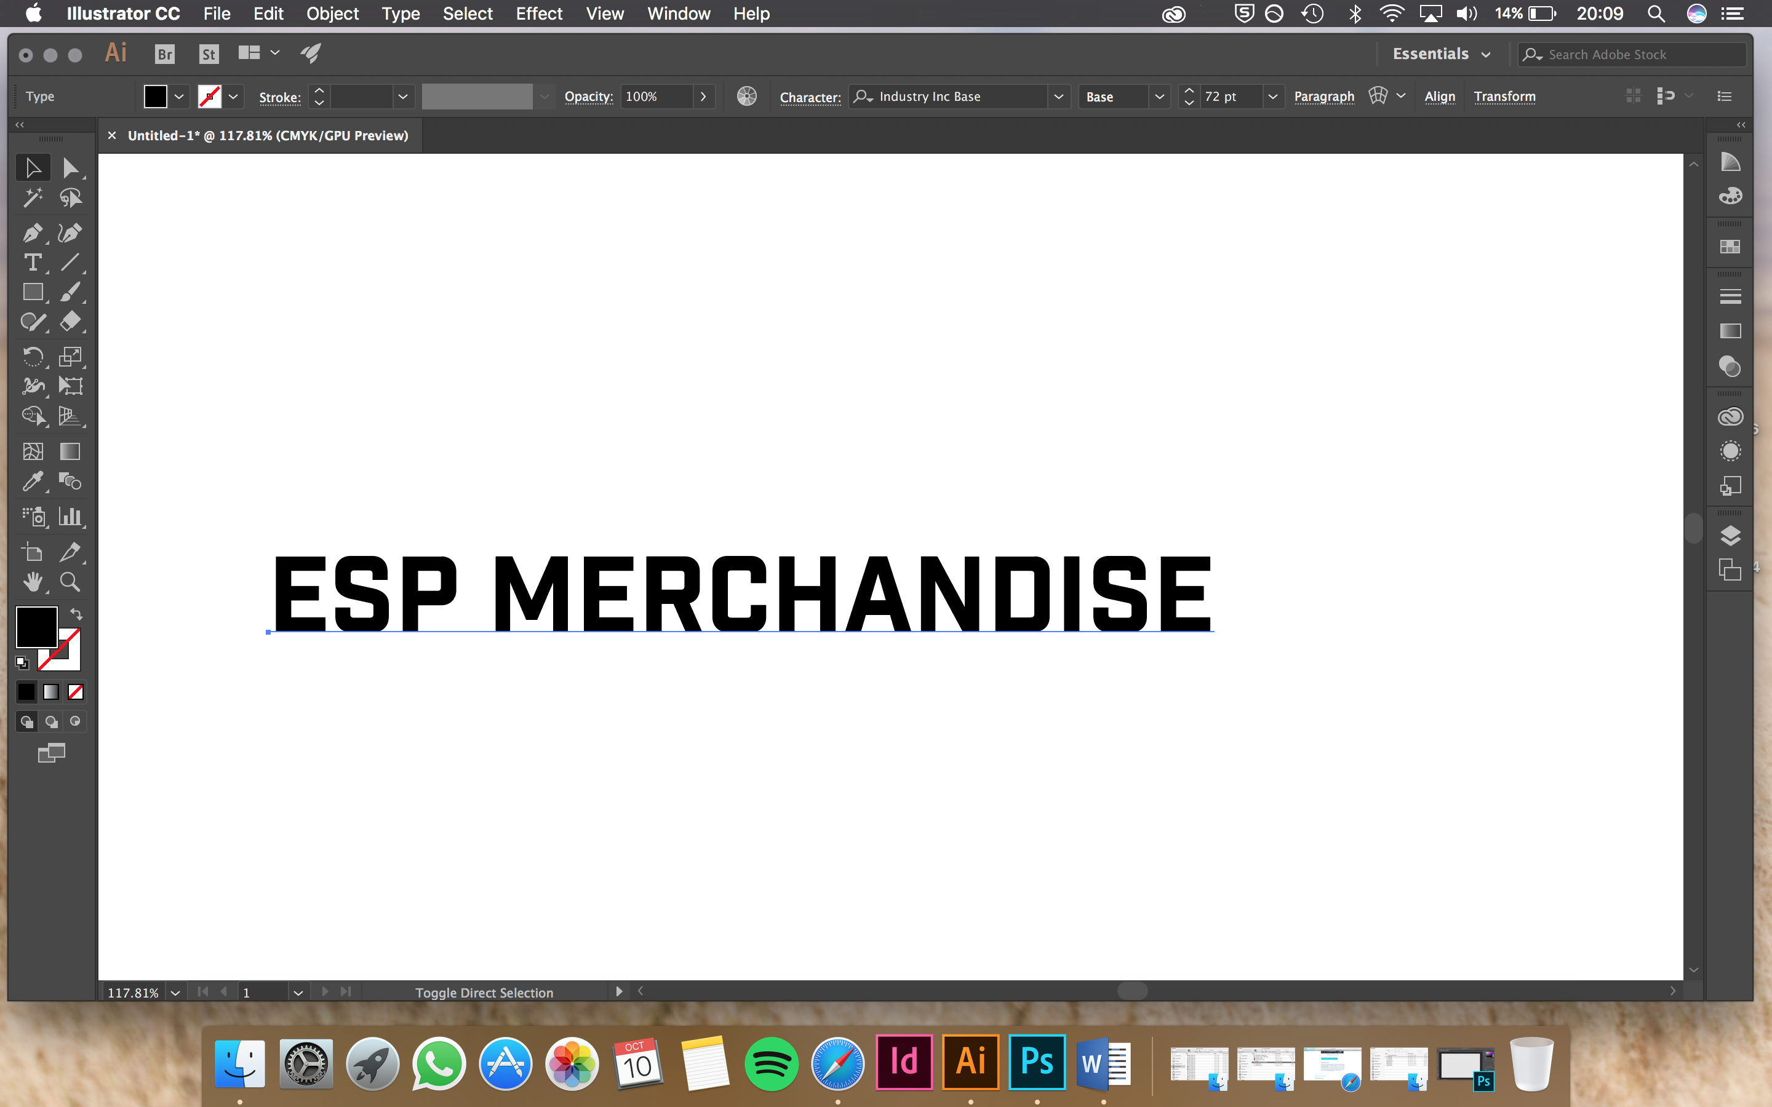Open the 72 pt font size dropdown
1772x1107 pixels.
click(1272, 96)
